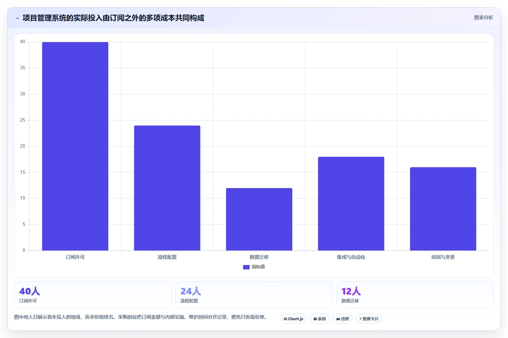Screen dimensions: 508x338
Task: Select the 数据迁移 bar in chart
Action: tap(259, 219)
